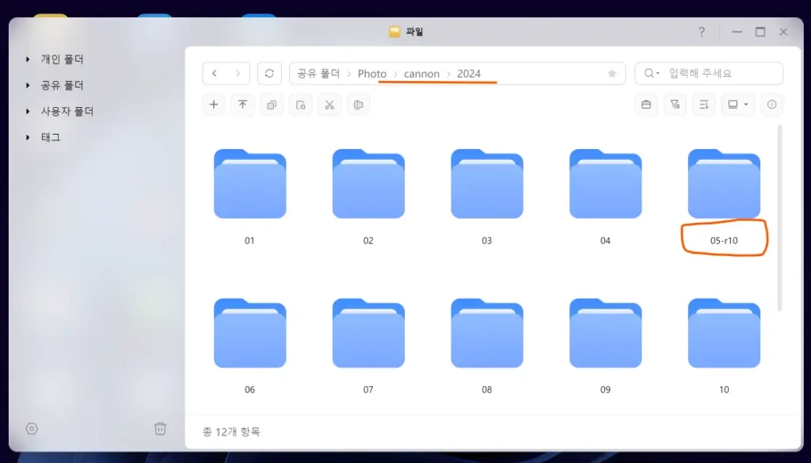Go to 공유 폴더 in breadcrumb path
This screenshot has width=811, height=463.
click(318, 74)
